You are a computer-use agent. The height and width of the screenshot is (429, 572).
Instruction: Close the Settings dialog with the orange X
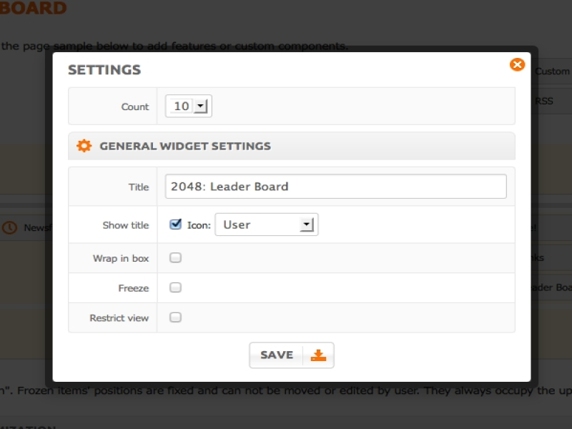(517, 65)
